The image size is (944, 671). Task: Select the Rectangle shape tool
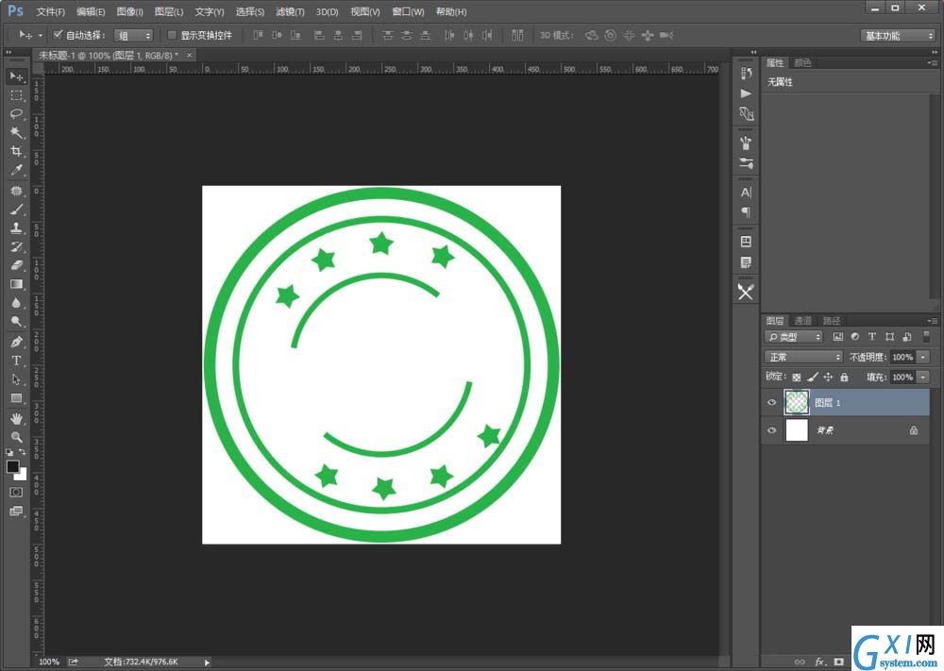point(16,397)
